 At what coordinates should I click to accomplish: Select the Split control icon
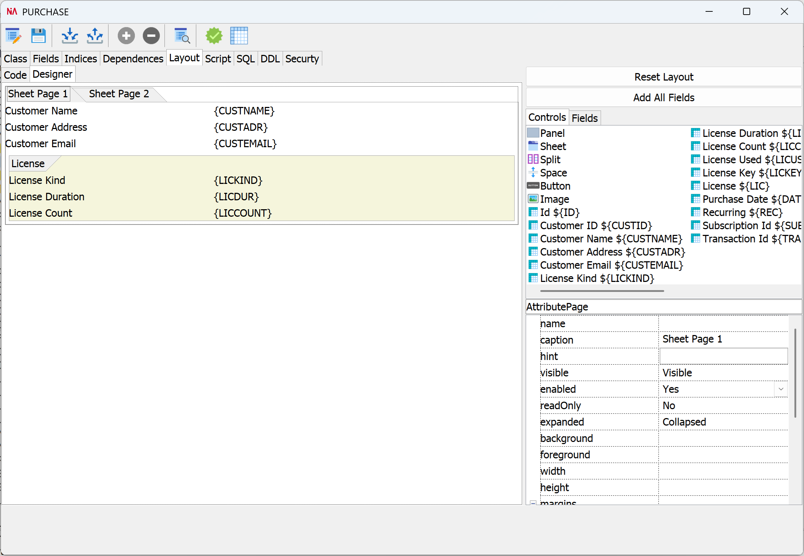tap(533, 159)
